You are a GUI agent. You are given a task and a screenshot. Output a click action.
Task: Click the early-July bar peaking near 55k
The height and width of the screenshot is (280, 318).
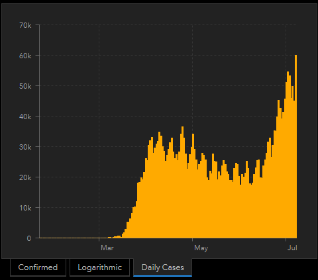(x=288, y=155)
